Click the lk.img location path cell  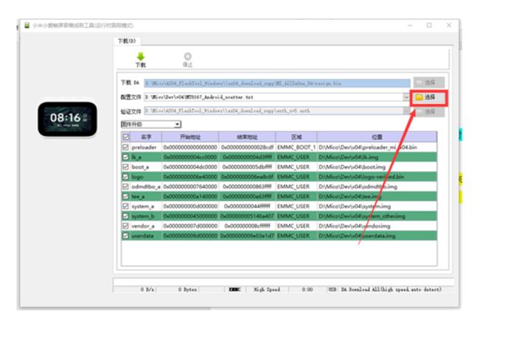click(x=377, y=157)
